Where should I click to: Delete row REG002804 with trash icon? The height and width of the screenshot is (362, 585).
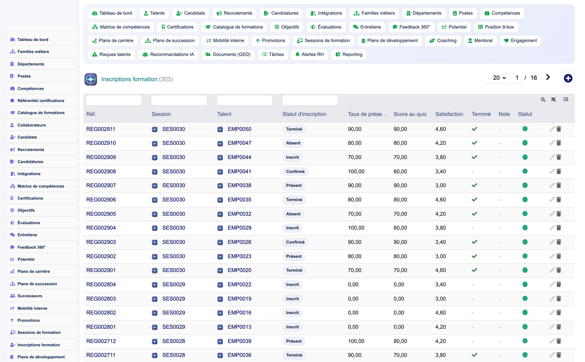[x=559, y=284]
